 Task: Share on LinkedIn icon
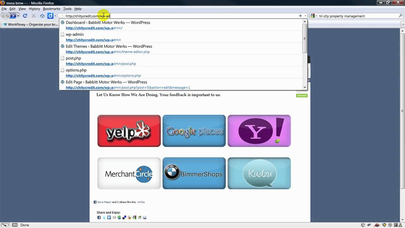pyautogui.click(x=109, y=218)
